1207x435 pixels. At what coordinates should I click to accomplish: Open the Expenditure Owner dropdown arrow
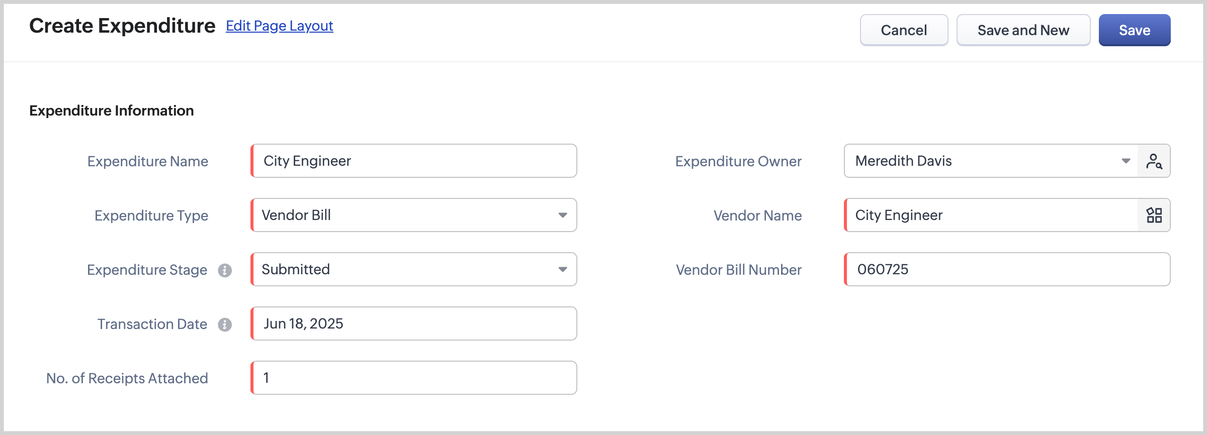point(1126,161)
